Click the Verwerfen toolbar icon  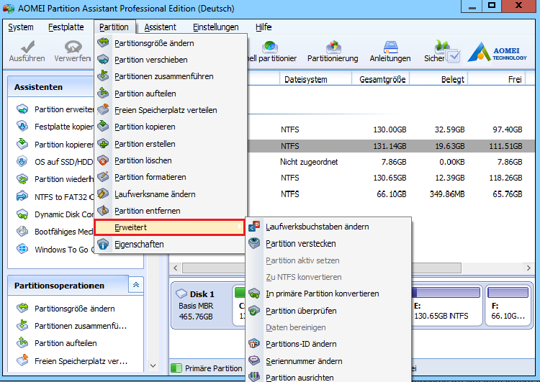click(x=73, y=47)
